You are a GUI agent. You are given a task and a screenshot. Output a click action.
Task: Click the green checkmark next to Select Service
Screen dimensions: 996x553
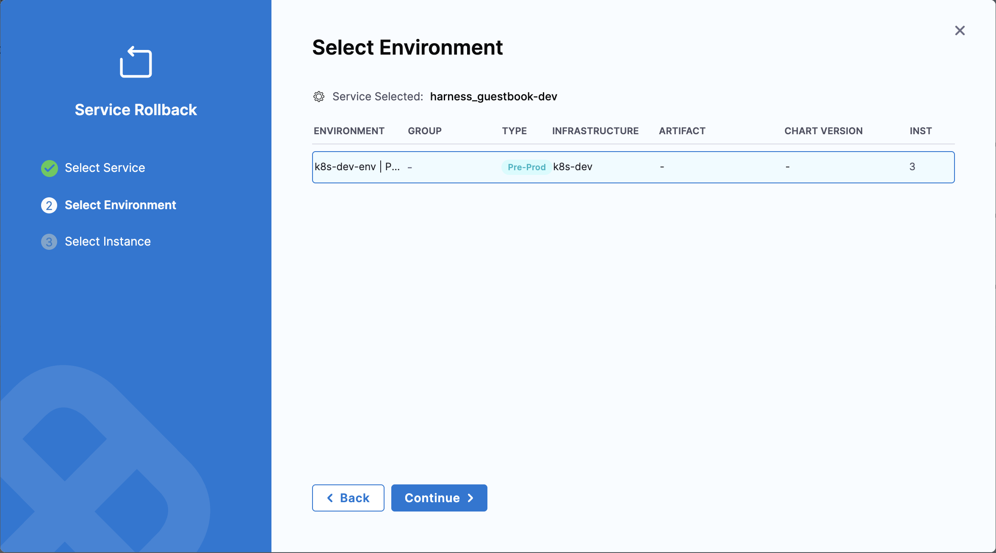50,168
